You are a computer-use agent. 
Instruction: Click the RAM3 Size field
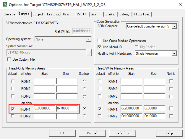[154, 96]
